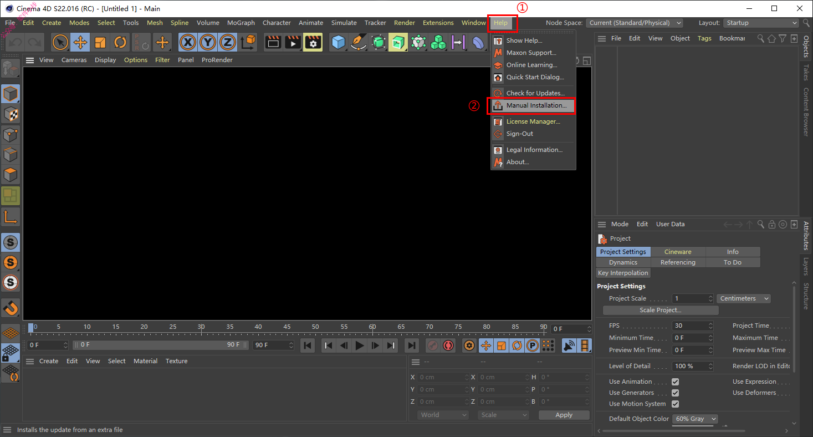Click the timeline preview range slider bar
Viewport: 813px width, 437px height.
(x=161, y=345)
